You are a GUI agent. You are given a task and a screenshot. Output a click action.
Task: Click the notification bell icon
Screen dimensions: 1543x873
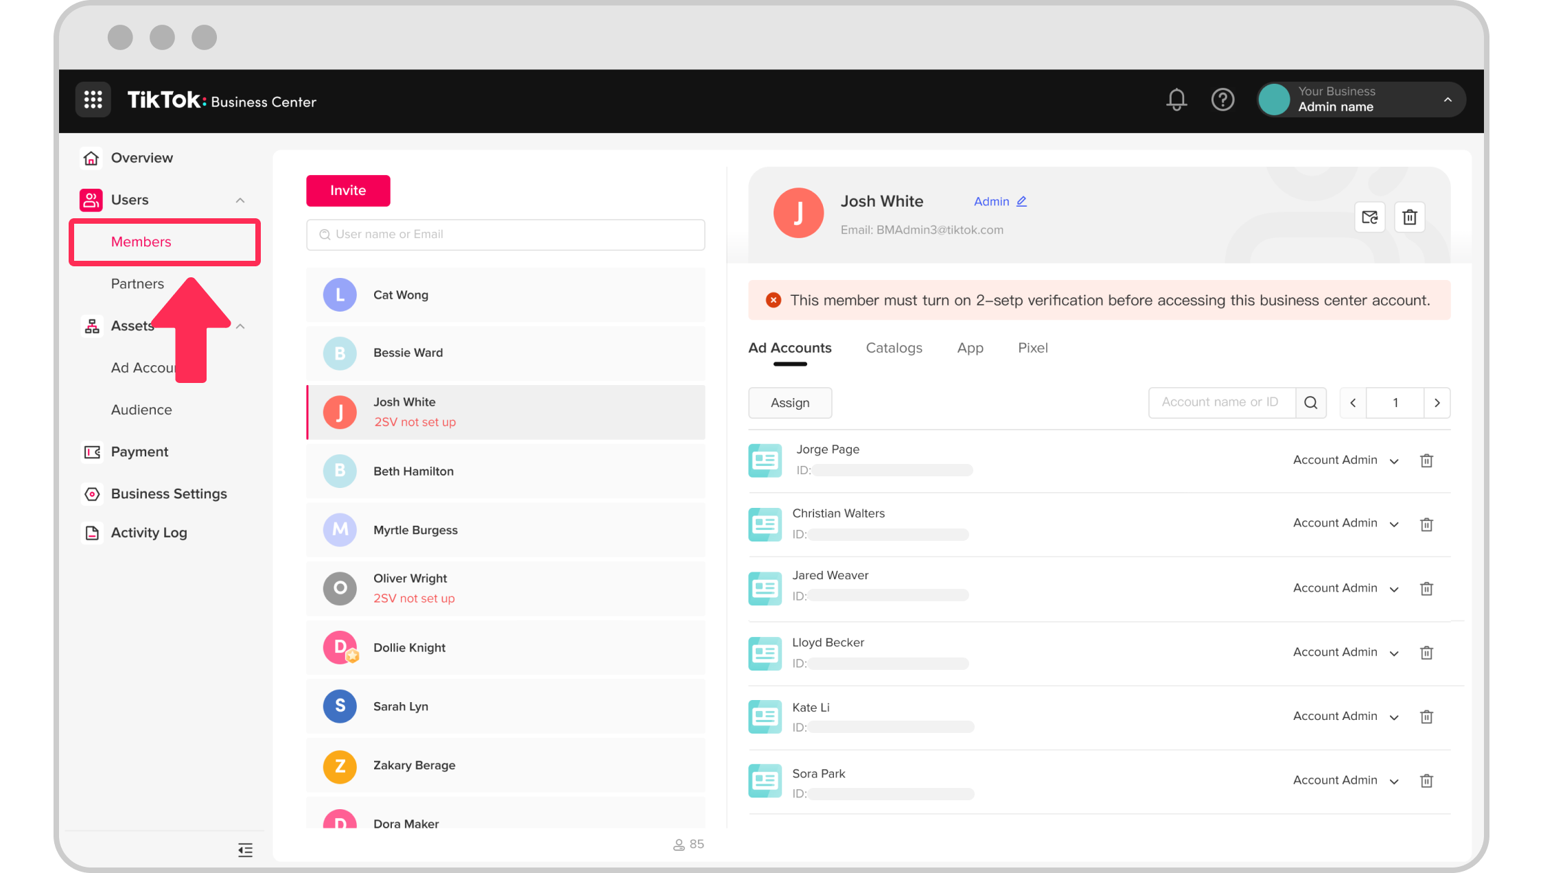point(1177,101)
